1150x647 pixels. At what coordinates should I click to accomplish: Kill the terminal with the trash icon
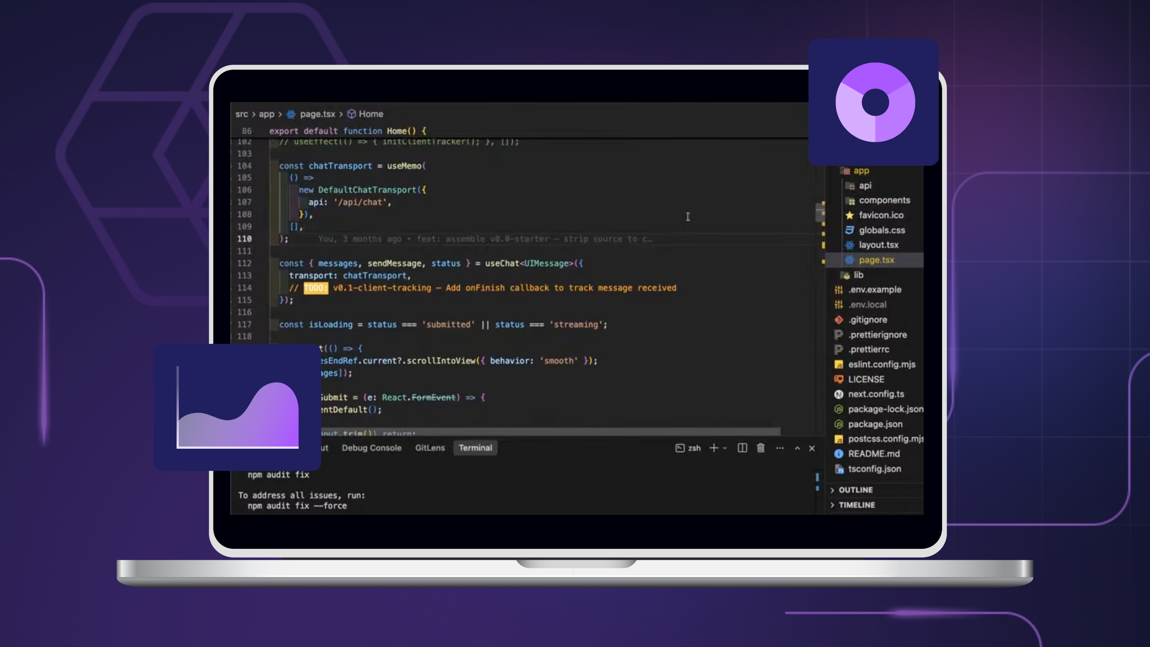click(761, 448)
